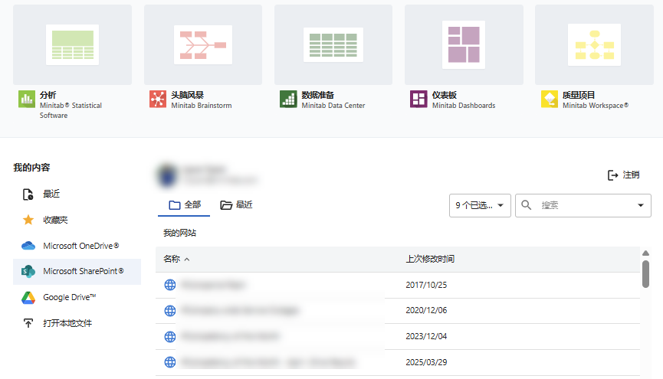Click the Google Drive triangle icon
This screenshot has width=663, height=379.
tap(28, 298)
